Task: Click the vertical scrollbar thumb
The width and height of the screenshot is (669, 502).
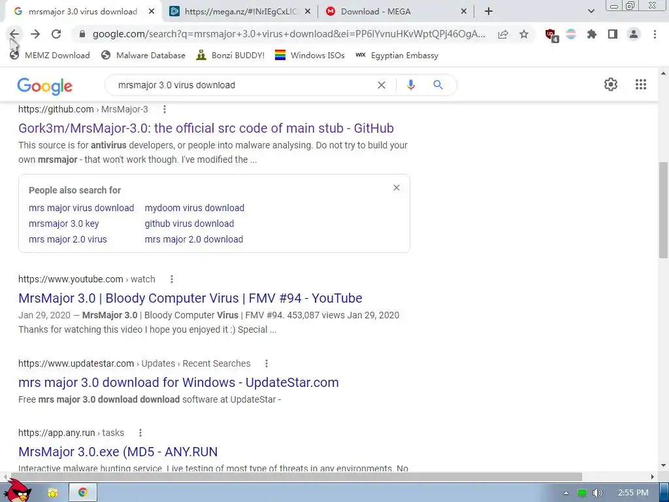Action: [663, 210]
